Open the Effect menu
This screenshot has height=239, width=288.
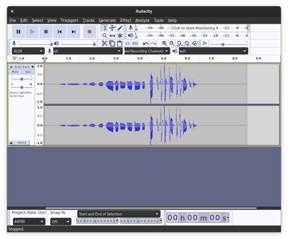point(125,20)
